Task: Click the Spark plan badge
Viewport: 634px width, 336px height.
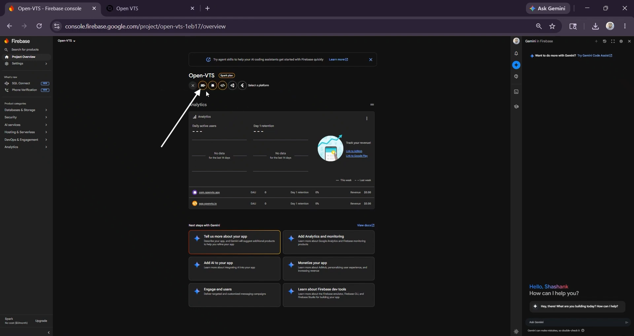Action: click(227, 76)
